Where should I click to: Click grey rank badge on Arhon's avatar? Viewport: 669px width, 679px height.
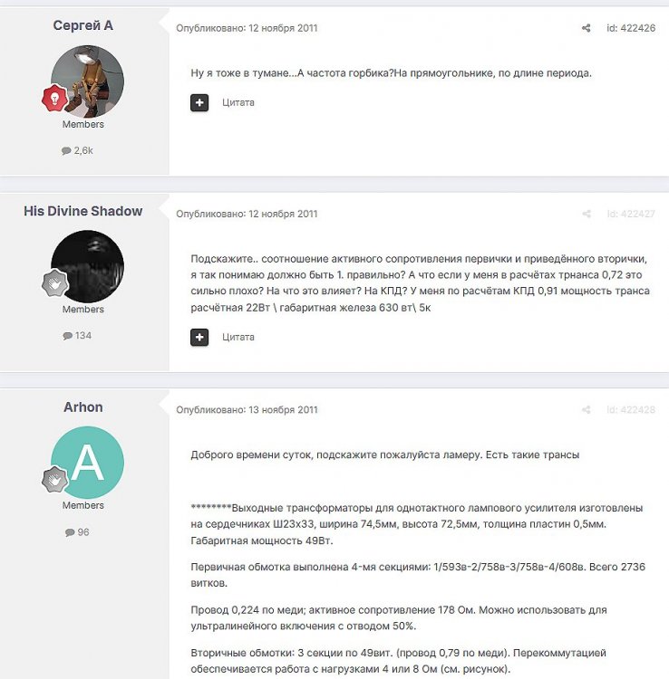pyautogui.click(x=54, y=479)
